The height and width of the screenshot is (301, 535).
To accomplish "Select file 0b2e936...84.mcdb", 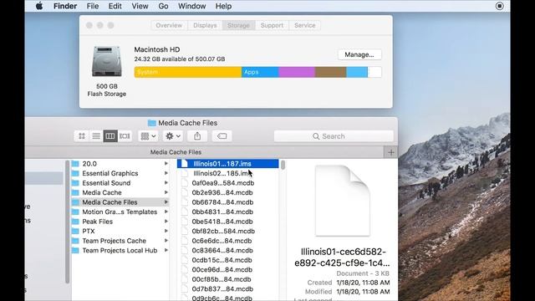I will click(228, 192).
